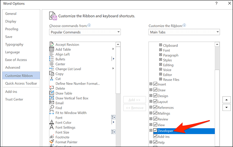Screen dimensions: 233x147
Task: Click the Move Down arrow button
Action: tap(226, 107)
